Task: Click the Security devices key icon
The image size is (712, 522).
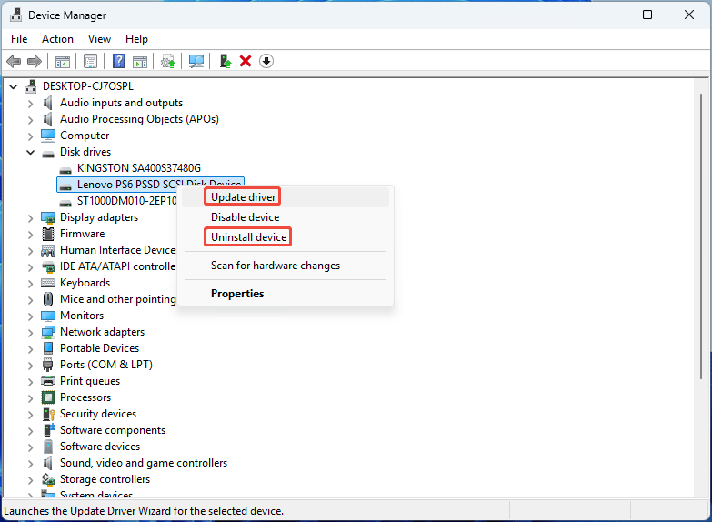Action: click(x=48, y=414)
